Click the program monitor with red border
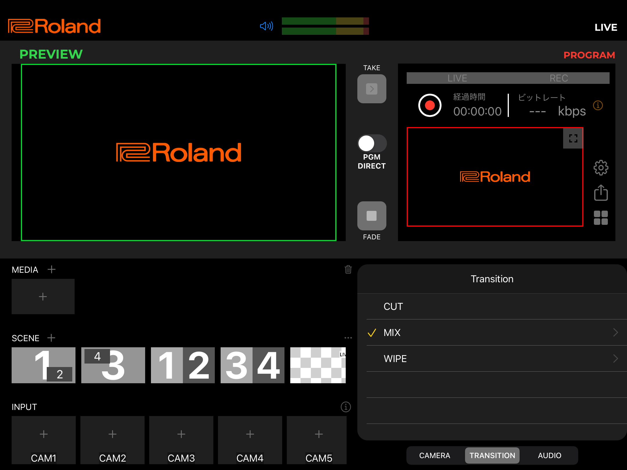Viewport: 627px width, 470px height. coord(495,177)
